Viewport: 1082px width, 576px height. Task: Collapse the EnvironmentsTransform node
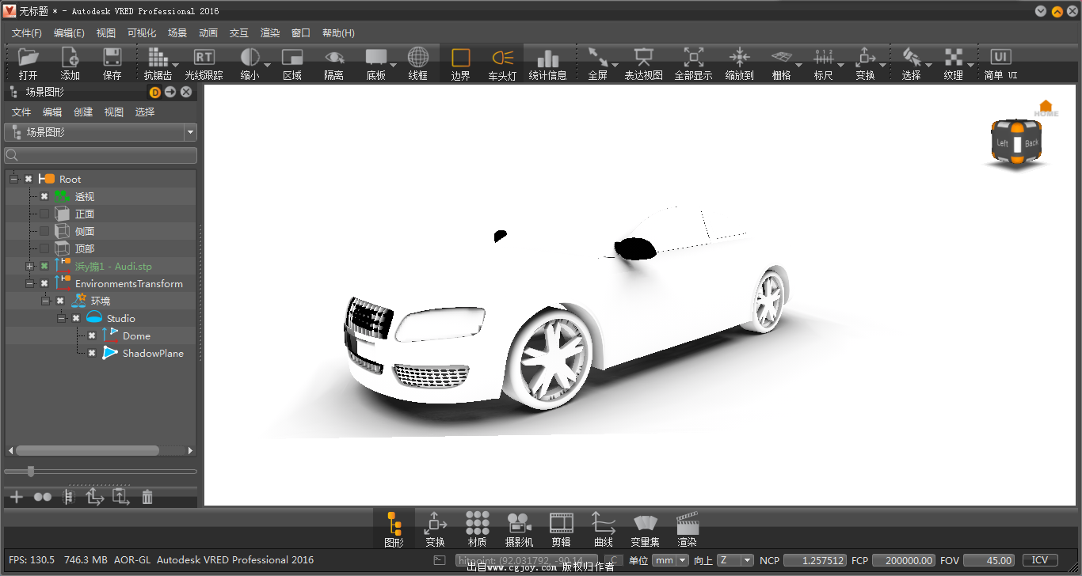pos(29,283)
